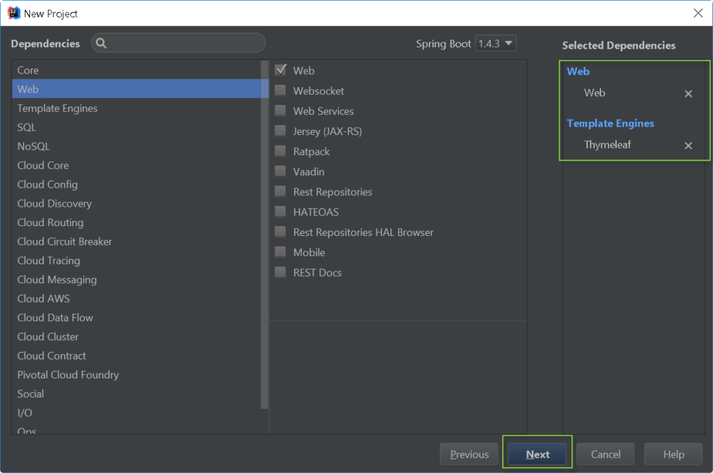Tick the Web Services checkbox
The width and height of the screenshot is (713, 473).
pos(281,111)
